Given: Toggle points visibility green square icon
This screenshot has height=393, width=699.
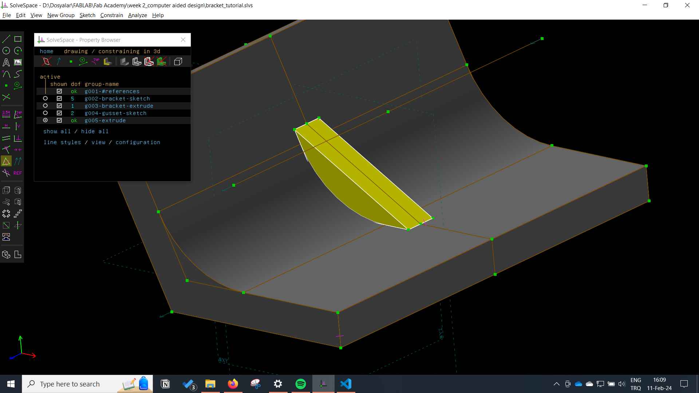Looking at the screenshot, I should tap(71, 61).
